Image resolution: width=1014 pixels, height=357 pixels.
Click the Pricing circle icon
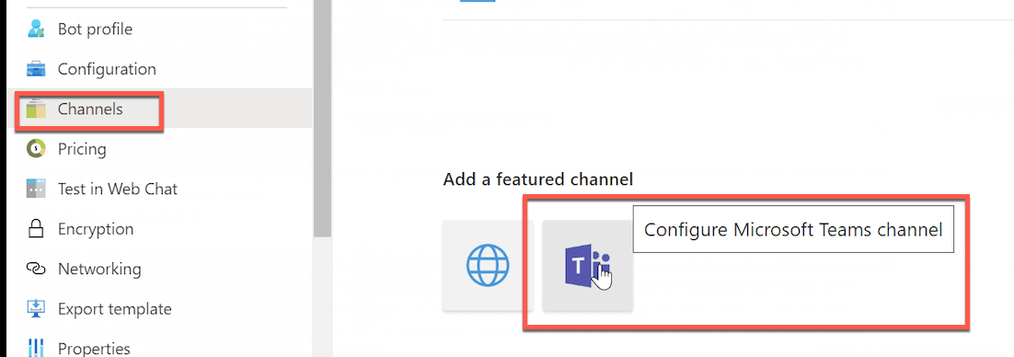(x=36, y=149)
